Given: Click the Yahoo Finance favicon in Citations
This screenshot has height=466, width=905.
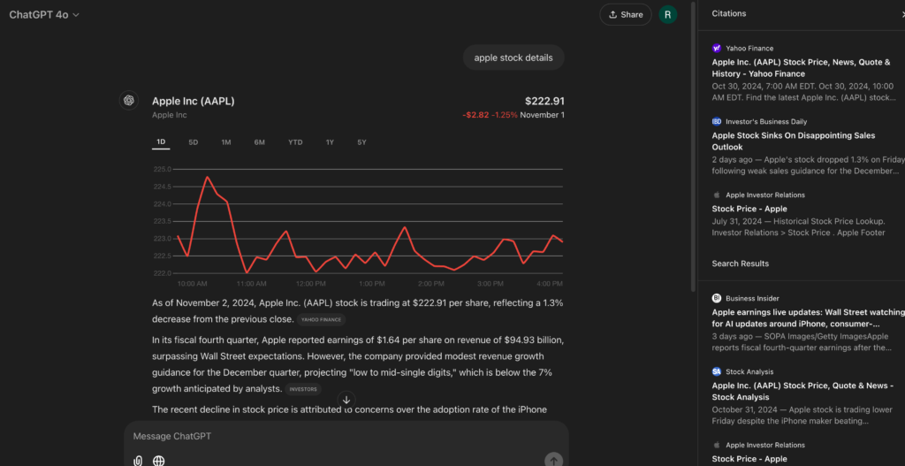Looking at the screenshot, I should coord(717,49).
